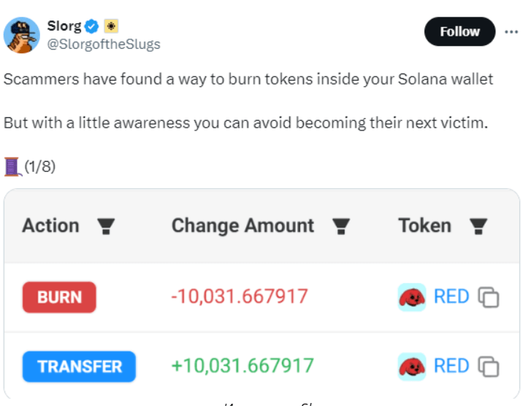Open the Change Amount column filter

click(x=341, y=226)
